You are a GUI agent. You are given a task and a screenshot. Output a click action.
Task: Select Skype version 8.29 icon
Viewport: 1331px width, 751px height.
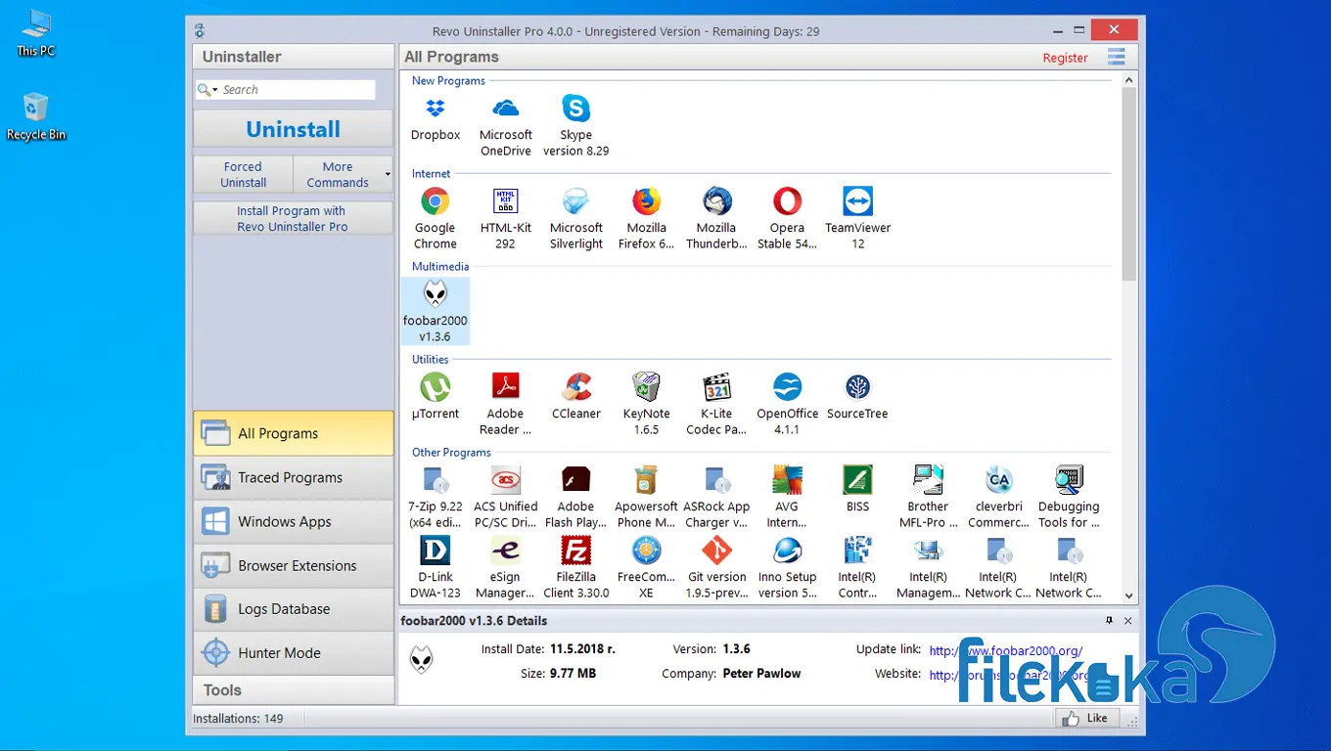point(576,109)
